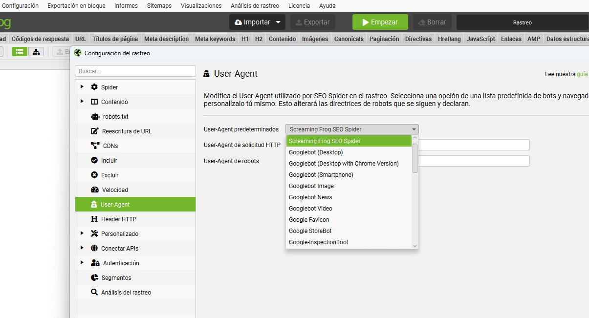The width and height of the screenshot is (589, 318).
Task: Choose Googlebot News from list
Action: click(349, 197)
